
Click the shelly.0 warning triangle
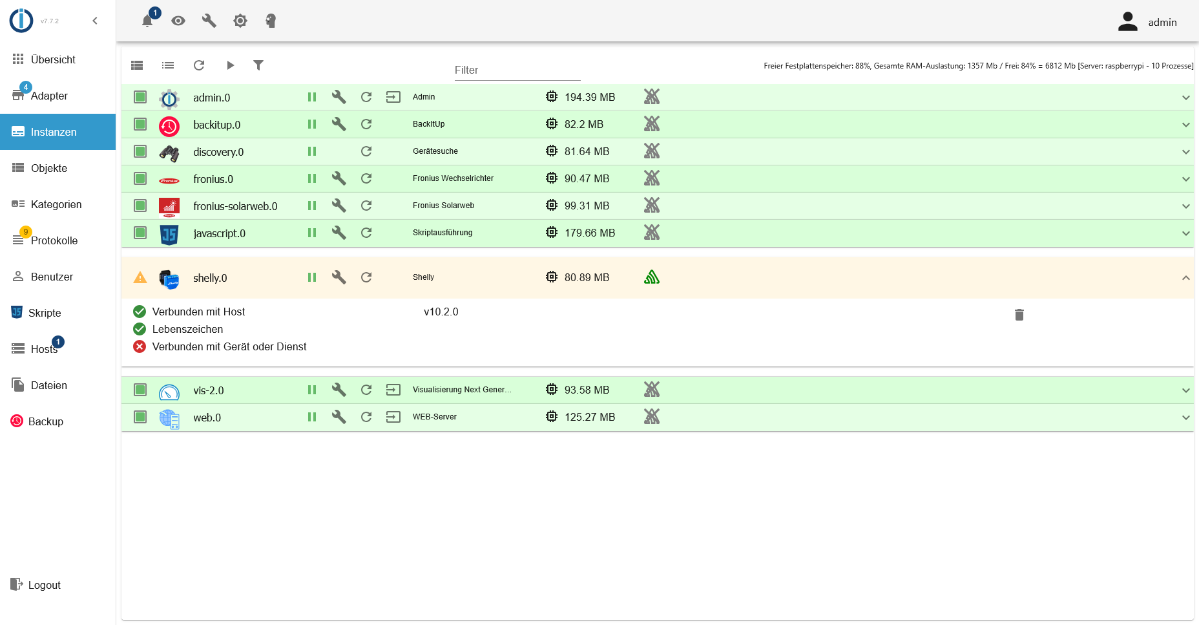point(140,278)
